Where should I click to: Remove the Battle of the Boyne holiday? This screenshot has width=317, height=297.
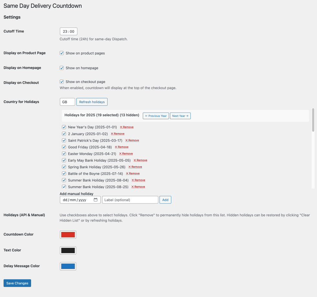(x=133, y=174)
